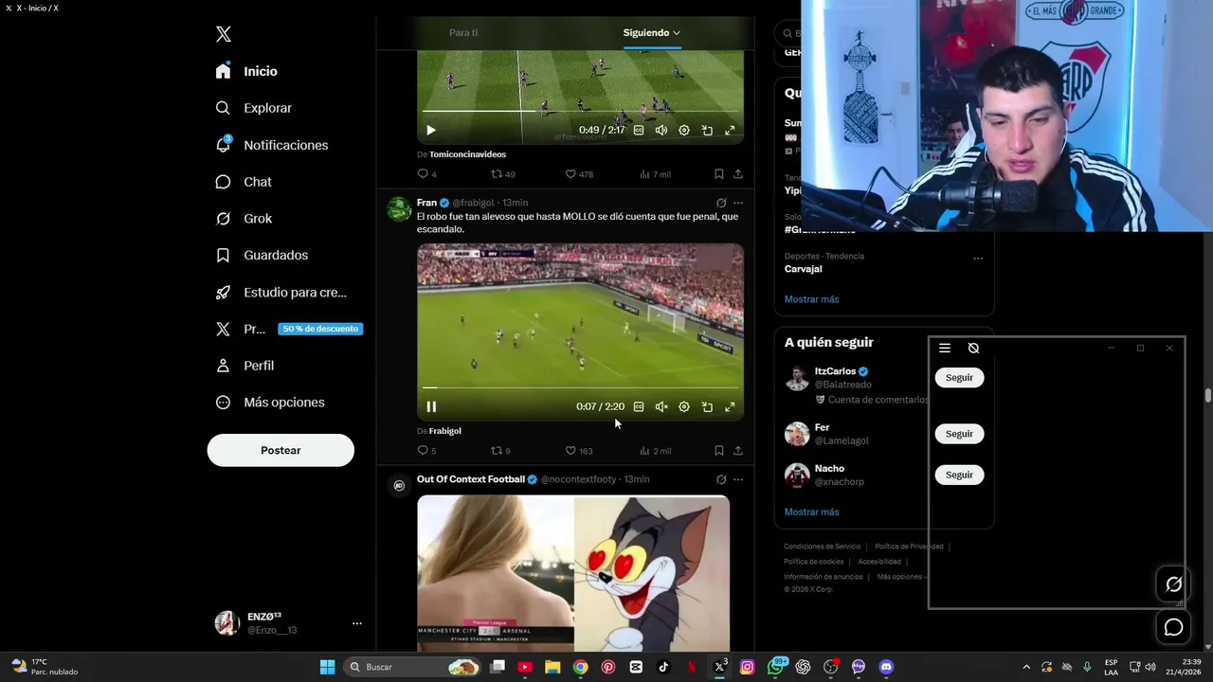The image size is (1213, 682).
Task: Open Estudio para creadores in sidebar
Action: pyautogui.click(x=281, y=293)
